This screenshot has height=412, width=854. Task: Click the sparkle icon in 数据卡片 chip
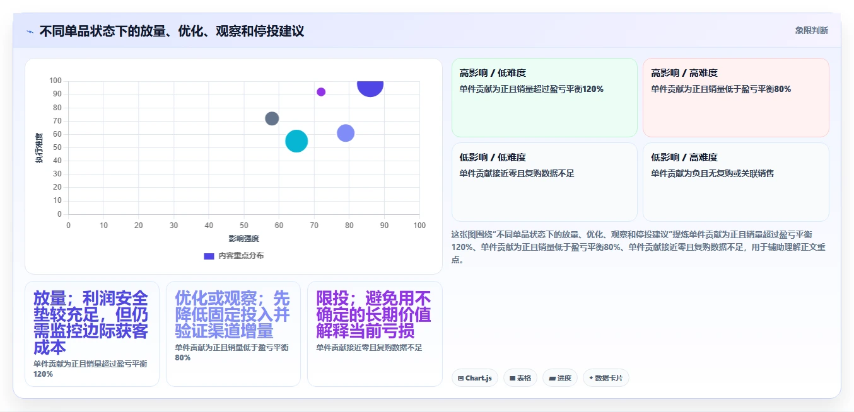(591, 378)
